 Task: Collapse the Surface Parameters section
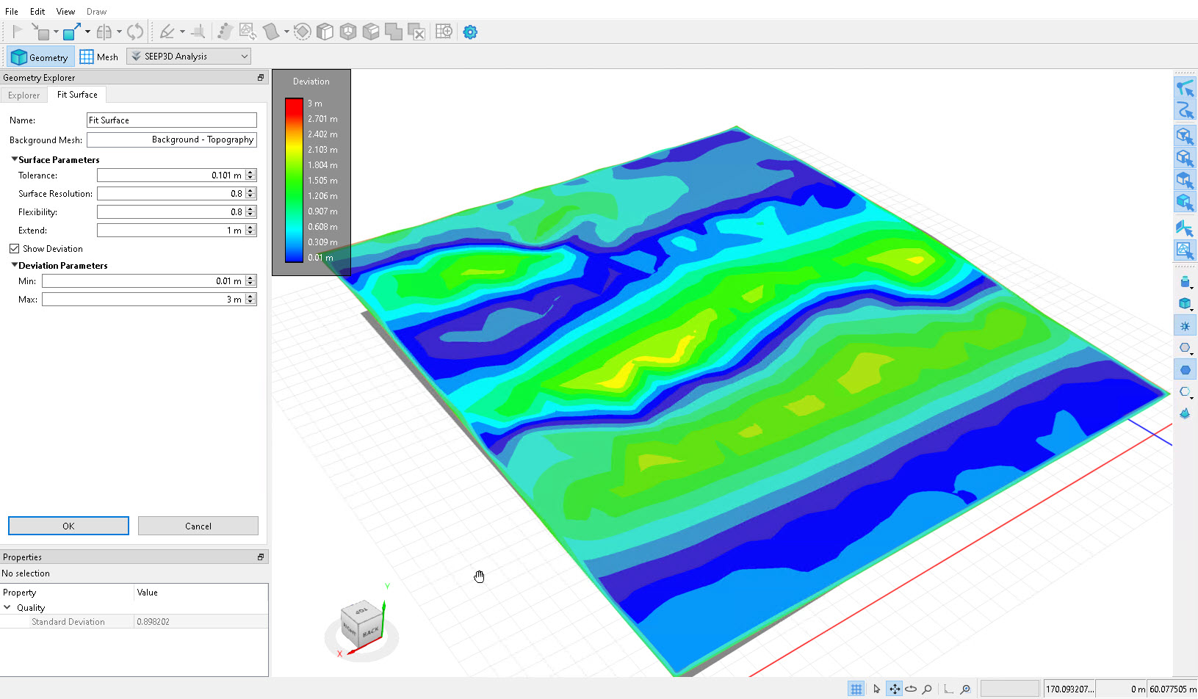[x=13, y=159]
